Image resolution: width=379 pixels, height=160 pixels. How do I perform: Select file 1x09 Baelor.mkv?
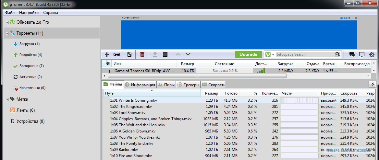[124, 150]
